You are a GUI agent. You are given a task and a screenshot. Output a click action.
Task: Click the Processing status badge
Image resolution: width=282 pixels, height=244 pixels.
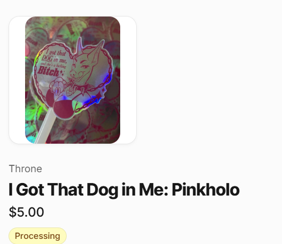click(x=38, y=236)
